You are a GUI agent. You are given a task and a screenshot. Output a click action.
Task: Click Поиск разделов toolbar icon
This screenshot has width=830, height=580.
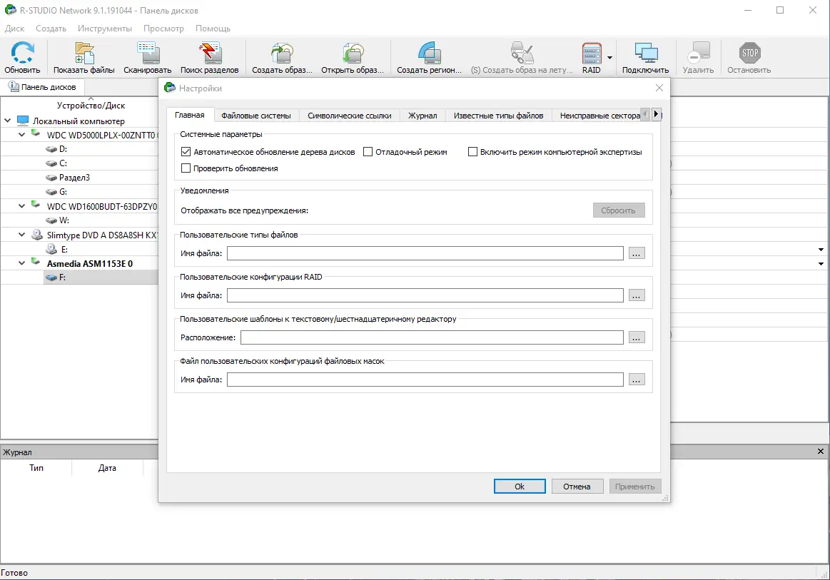pos(210,53)
